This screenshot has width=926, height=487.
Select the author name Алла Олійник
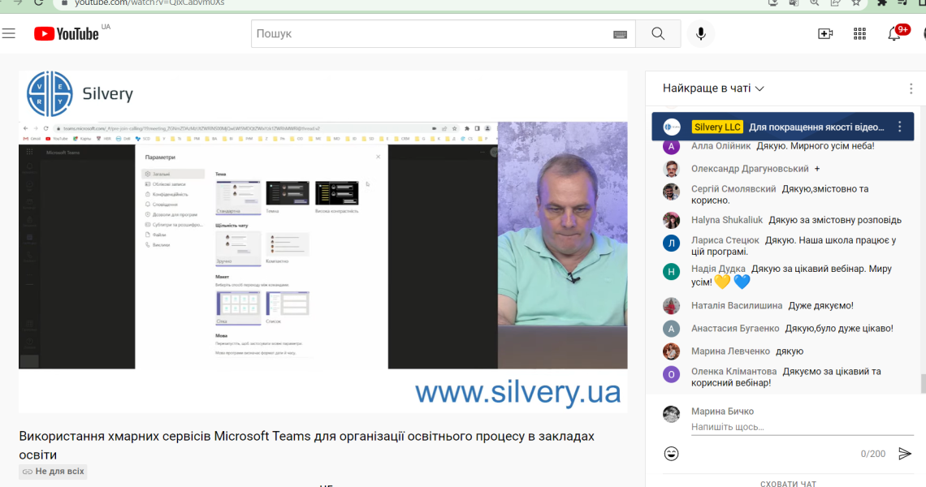pos(721,146)
